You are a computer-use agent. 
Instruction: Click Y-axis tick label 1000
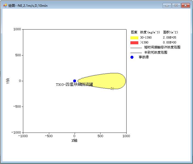click(x=17, y=29)
